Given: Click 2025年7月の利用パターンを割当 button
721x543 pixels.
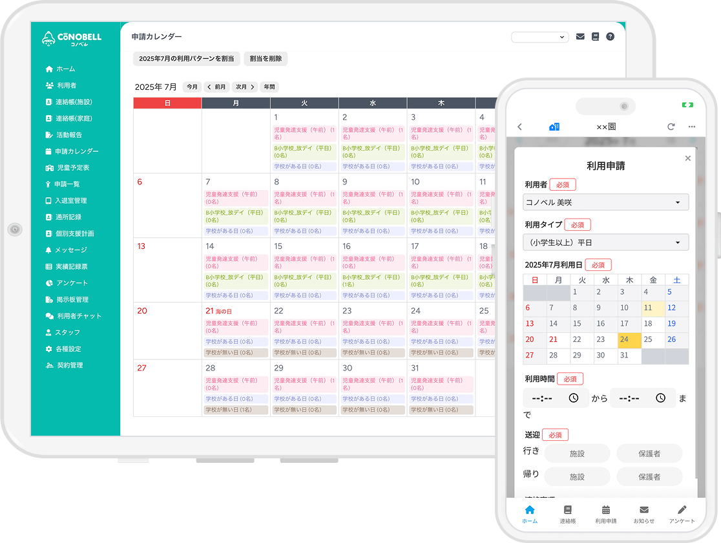Looking at the screenshot, I should point(187,59).
